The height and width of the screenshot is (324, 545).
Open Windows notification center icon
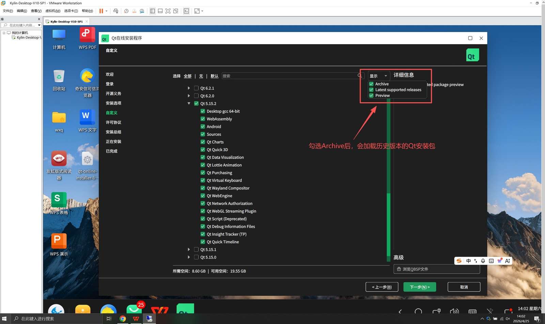(x=537, y=319)
